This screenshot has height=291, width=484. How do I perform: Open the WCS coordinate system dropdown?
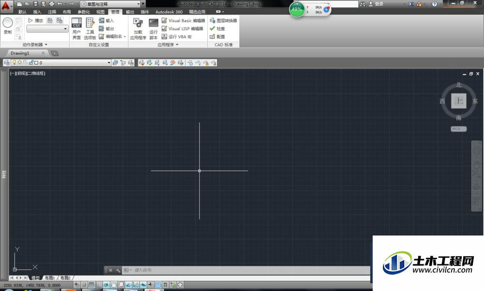coord(459,129)
